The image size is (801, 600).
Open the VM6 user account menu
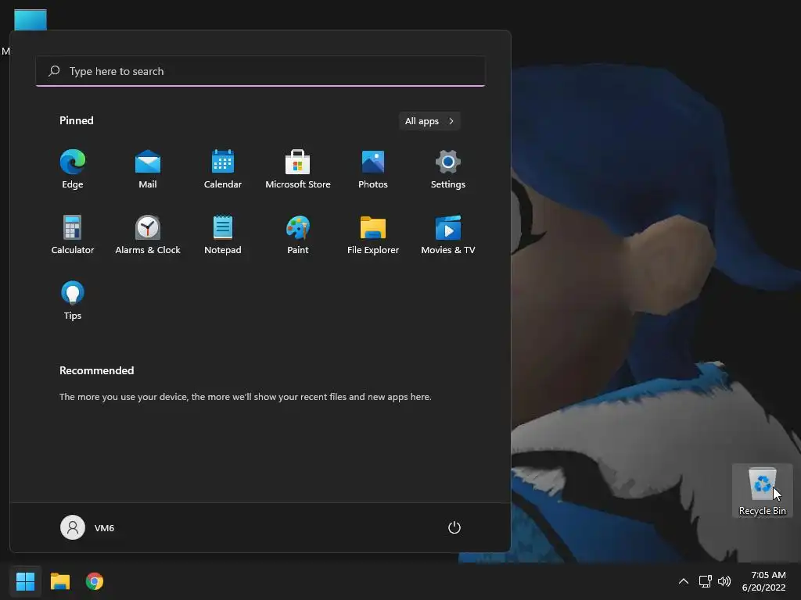[x=88, y=527]
